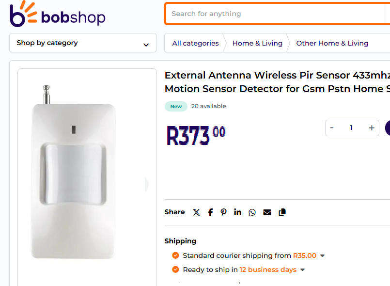This screenshot has width=390, height=286.
Task: Expand the standard courier shipping details
Action: coord(323,255)
